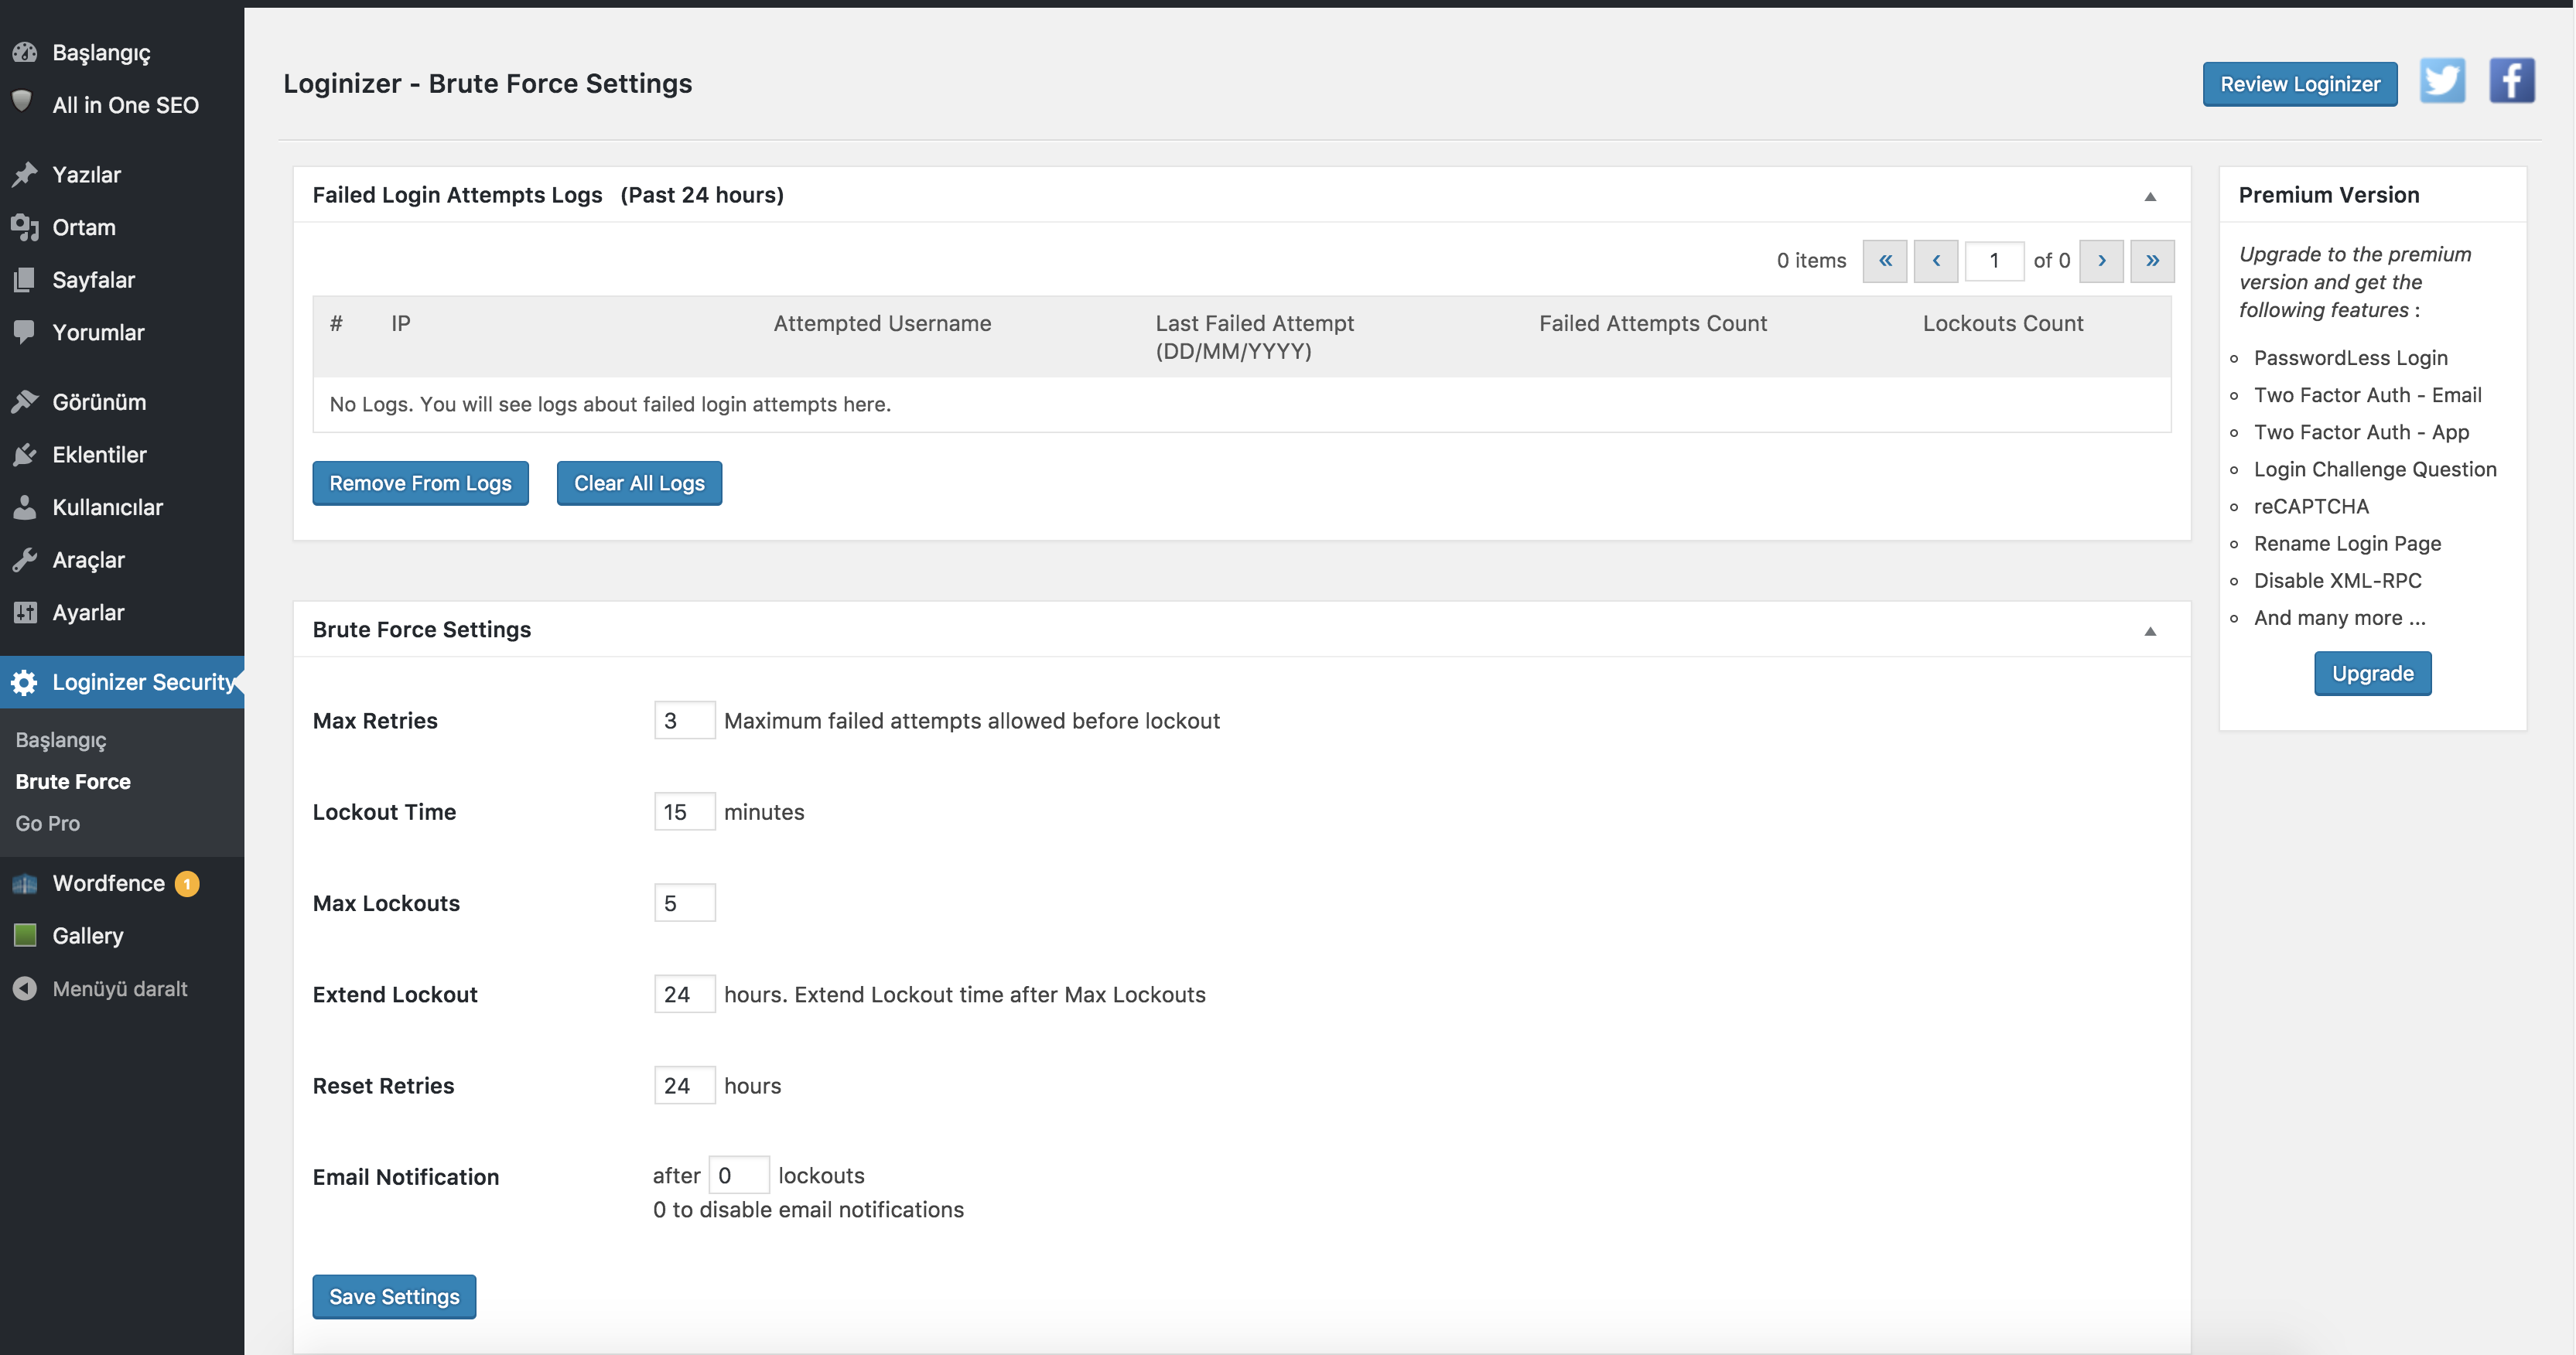The width and height of the screenshot is (2576, 1355).
Task: Click Menüyü daralt link
Action: click(120, 988)
